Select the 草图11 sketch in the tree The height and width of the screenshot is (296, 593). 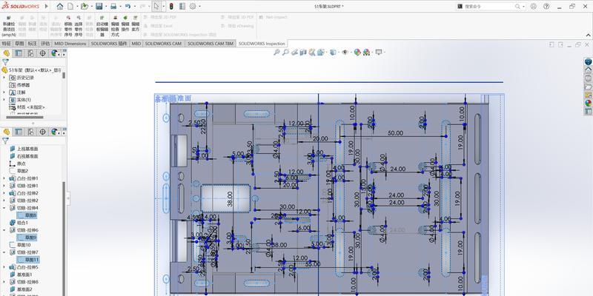pyautogui.click(x=27, y=260)
